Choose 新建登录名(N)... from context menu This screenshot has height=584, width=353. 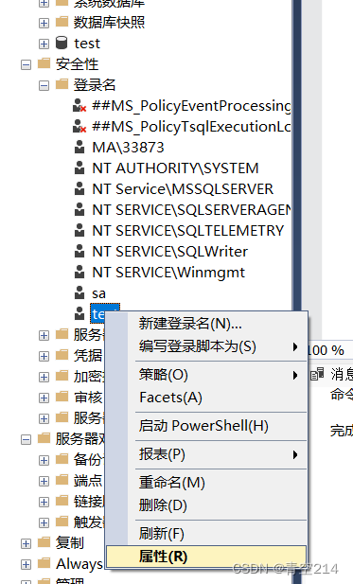click(x=206, y=324)
